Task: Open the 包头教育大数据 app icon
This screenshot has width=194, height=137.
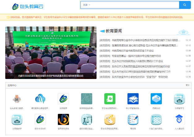Action: [x=17, y=99]
